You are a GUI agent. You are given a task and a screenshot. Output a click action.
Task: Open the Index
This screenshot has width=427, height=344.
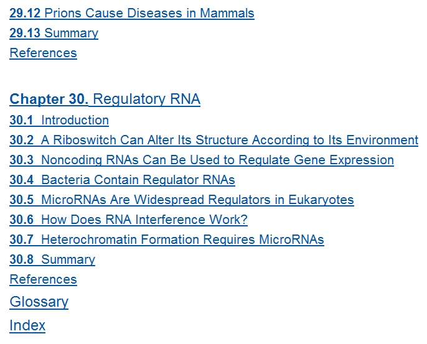[27, 325]
